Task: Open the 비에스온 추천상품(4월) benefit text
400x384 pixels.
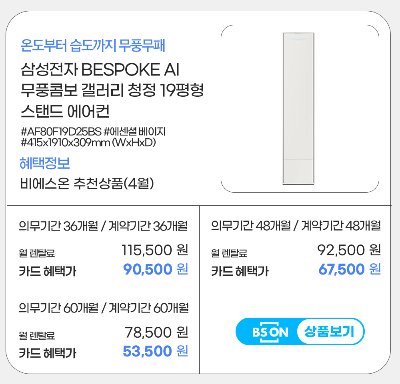Action: click(x=87, y=183)
